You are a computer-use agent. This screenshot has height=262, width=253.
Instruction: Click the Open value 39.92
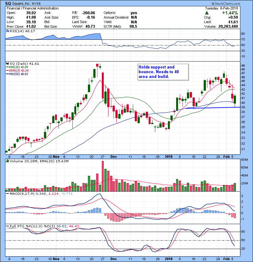[31, 13]
